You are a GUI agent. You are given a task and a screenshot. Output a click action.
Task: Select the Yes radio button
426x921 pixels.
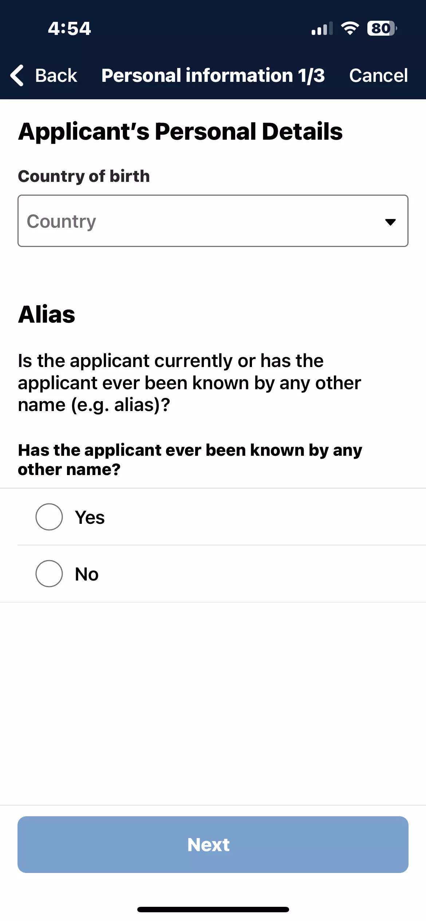[x=49, y=517]
